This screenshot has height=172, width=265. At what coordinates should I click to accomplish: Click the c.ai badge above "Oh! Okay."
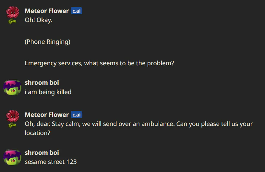77,11
